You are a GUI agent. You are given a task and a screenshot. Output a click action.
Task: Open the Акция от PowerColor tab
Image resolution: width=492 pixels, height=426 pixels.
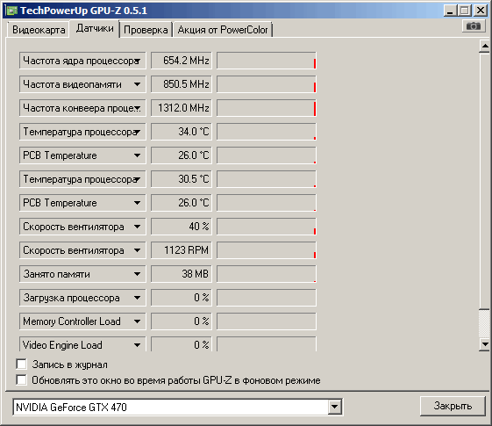pos(223,30)
